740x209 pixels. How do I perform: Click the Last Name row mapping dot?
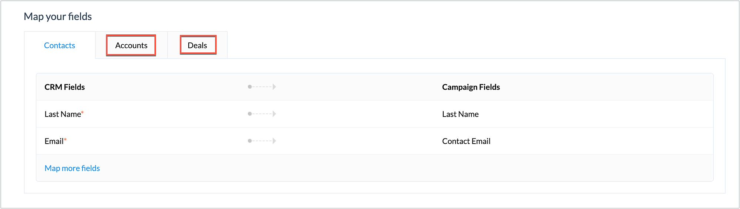[x=250, y=114]
